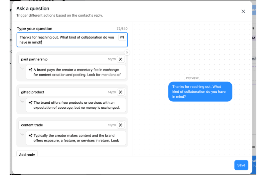266x175 pixels.
Task: Insert variable into gifted product reply
Action: 120,92
